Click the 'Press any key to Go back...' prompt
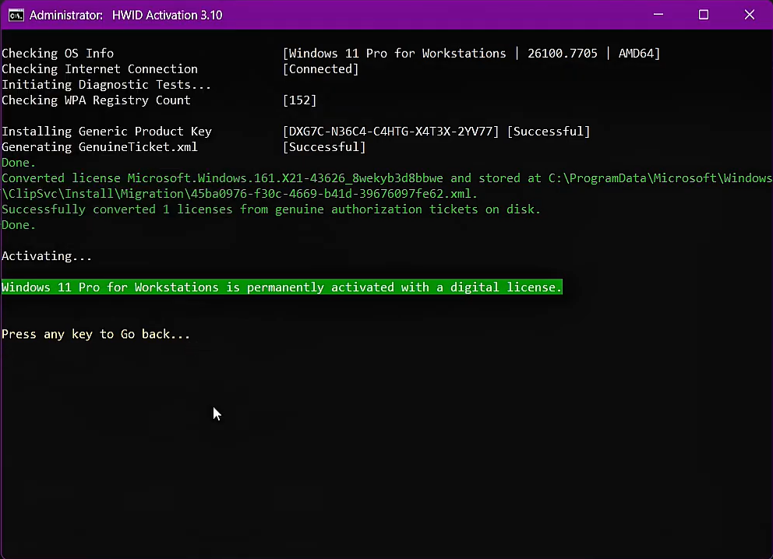The width and height of the screenshot is (773, 559). click(96, 335)
